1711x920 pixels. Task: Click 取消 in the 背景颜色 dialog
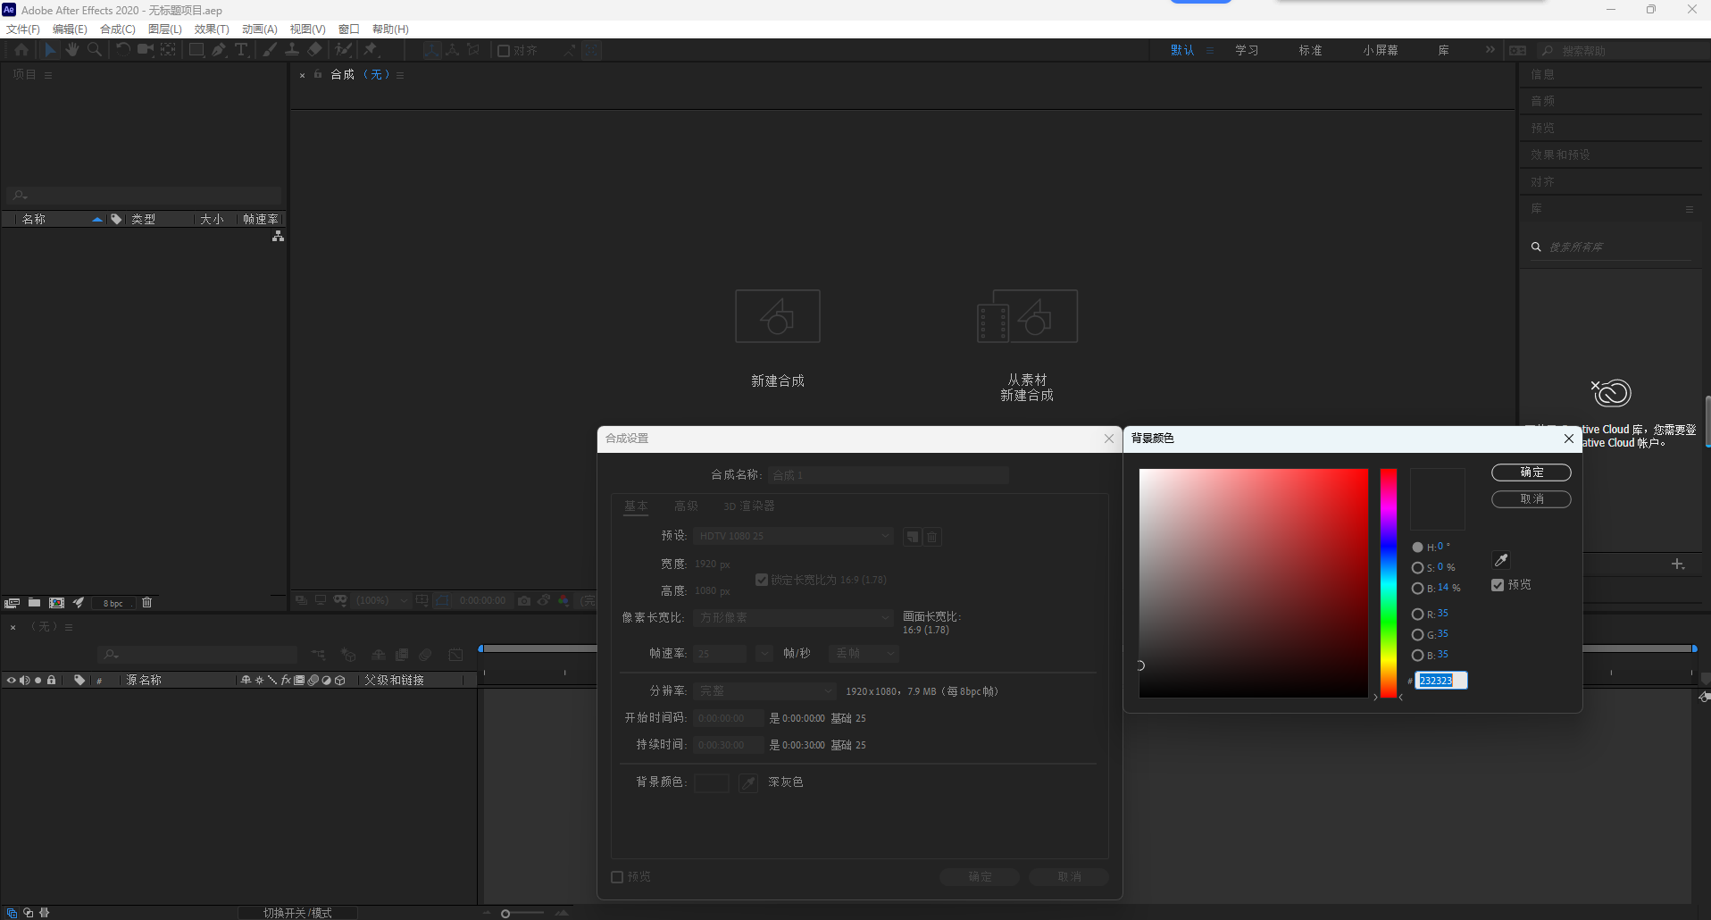click(1531, 499)
